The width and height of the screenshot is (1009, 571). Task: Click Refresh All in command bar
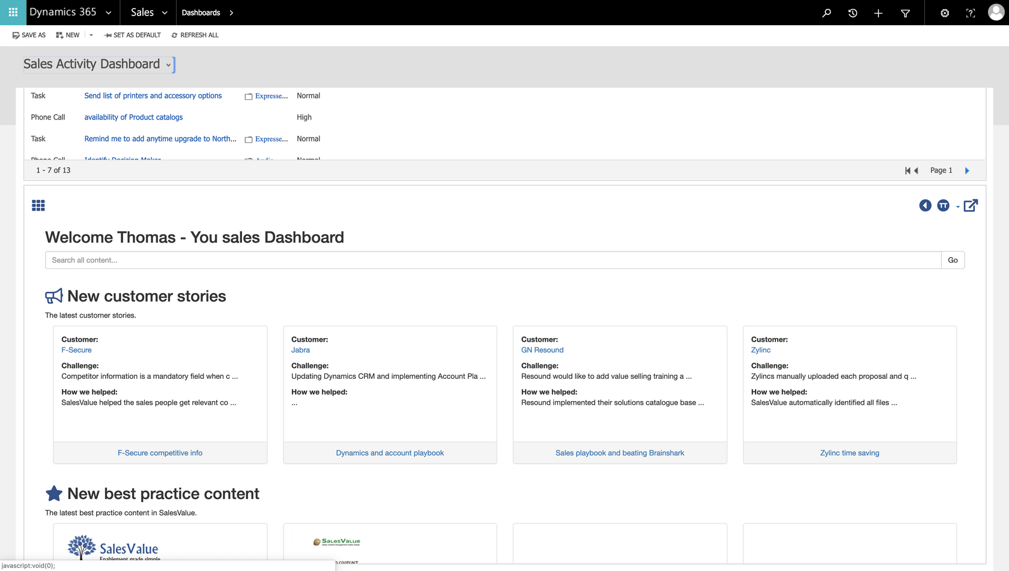[195, 35]
